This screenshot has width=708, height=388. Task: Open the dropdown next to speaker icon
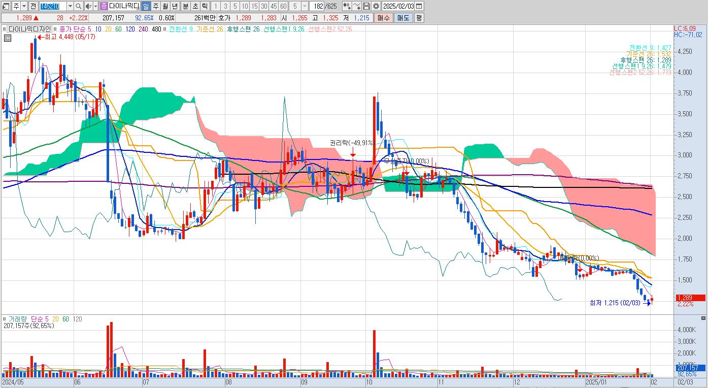pyautogui.click(x=95, y=6)
